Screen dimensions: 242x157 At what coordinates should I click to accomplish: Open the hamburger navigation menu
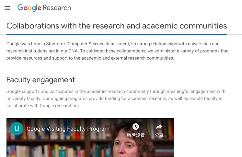click(x=7, y=8)
